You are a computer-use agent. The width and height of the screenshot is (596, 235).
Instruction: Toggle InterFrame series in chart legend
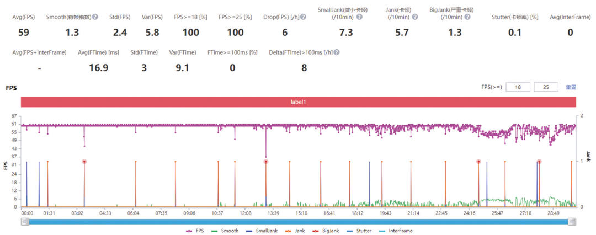point(395,231)
